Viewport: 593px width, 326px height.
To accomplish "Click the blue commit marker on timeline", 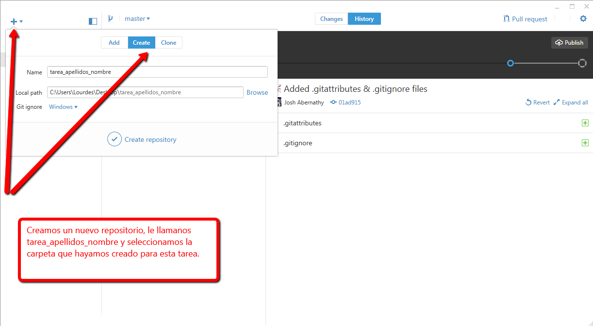I will [511, 63].
